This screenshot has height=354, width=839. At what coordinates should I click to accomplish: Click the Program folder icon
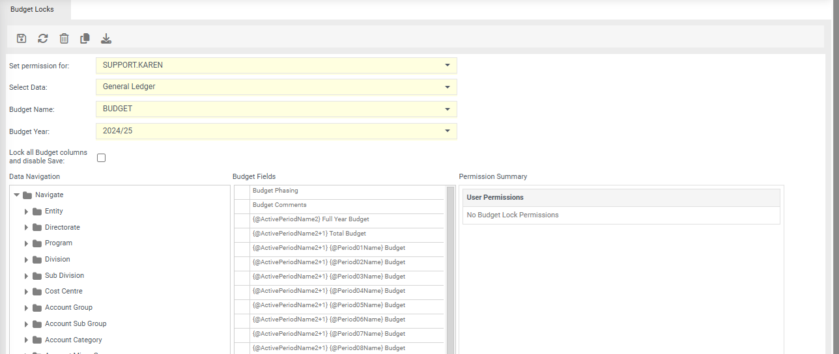[37, 243]
